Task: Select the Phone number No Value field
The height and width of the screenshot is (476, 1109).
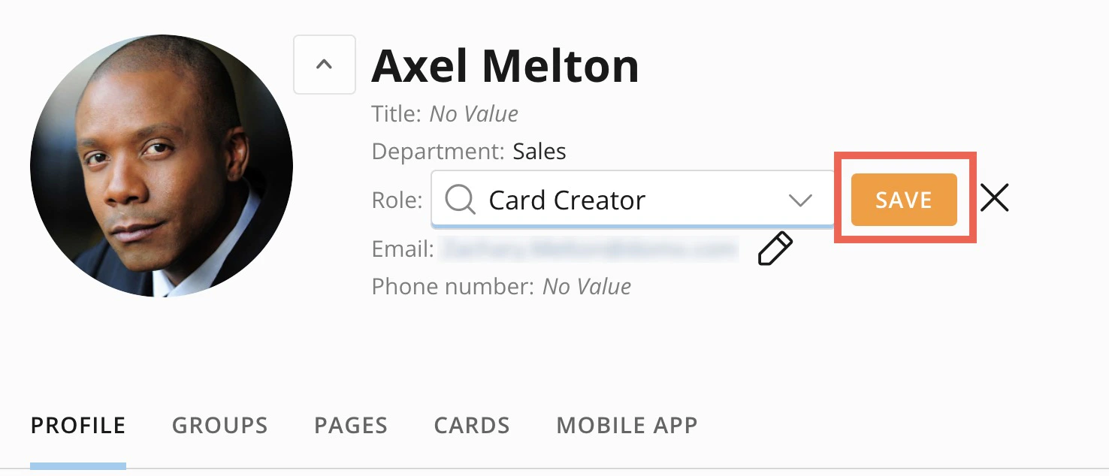Action: (x=587, y=287)
